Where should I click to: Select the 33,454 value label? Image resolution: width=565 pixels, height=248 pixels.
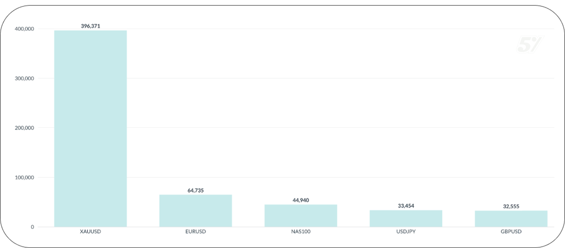point(406,206)
